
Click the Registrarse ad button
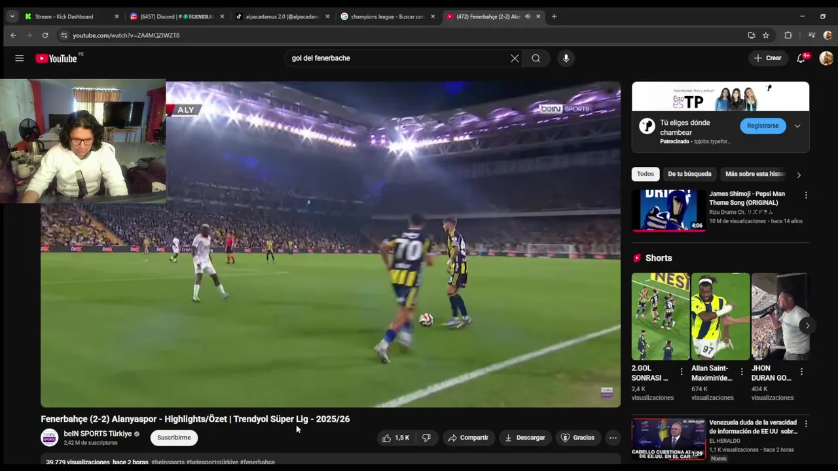point(763,126)
